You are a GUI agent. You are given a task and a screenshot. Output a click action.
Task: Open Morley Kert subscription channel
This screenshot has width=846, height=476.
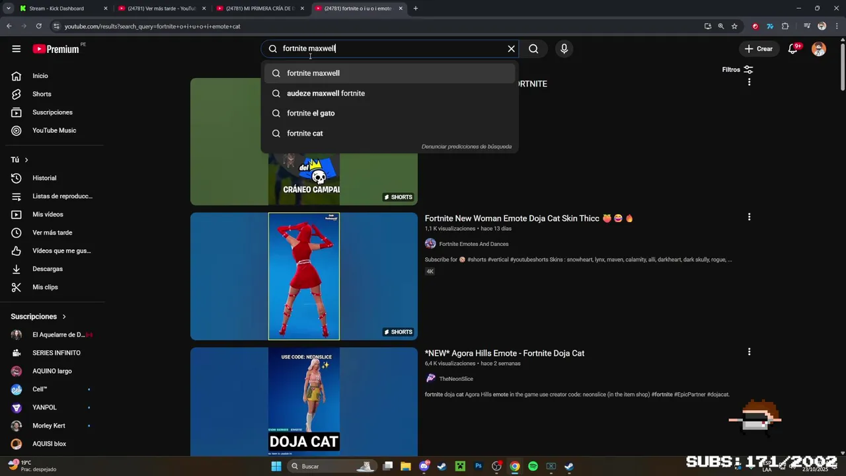pyautogui.click(x=53, y=426)
